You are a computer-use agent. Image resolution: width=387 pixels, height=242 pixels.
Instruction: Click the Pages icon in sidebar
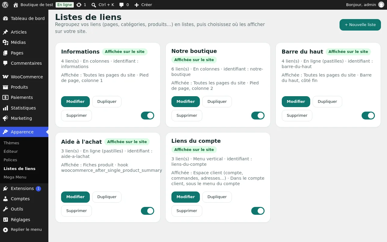point(5,53)
